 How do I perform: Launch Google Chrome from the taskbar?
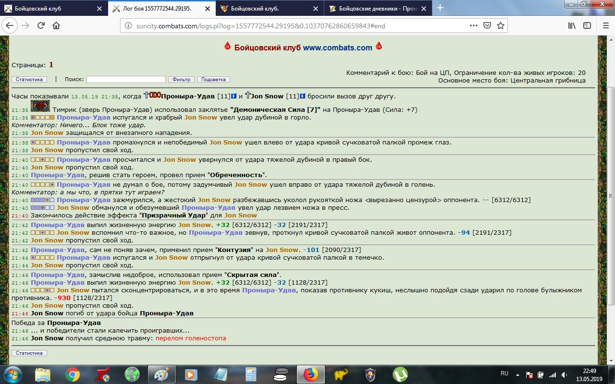click(x=73, y=374)
